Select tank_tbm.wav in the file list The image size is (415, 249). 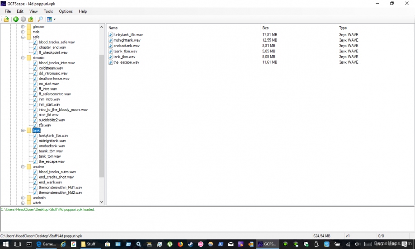[x=124, y=56]
